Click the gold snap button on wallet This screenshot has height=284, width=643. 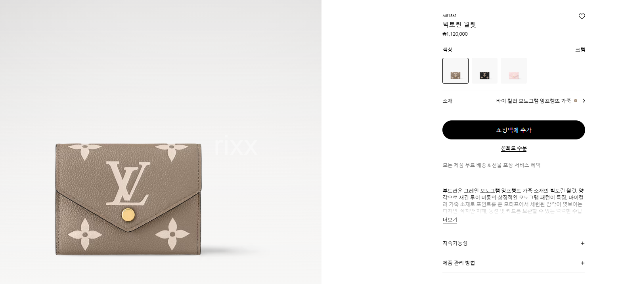coord(128,215)
